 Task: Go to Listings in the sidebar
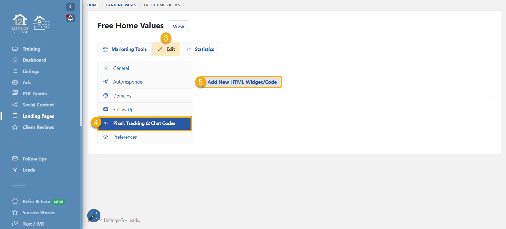tap(31, 71)
